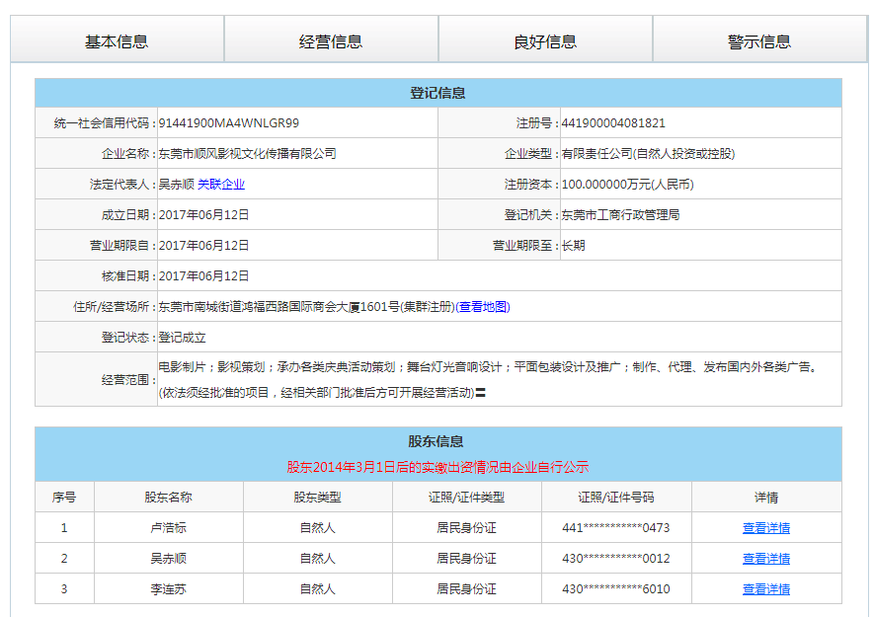Screen dimensions: 874x617
Task: Go to the 警示信息 tab
Action: coord(759,40)
